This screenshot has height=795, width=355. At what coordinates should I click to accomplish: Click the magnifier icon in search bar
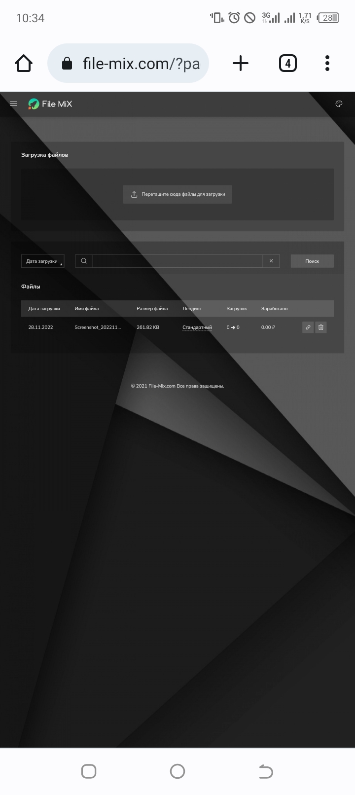(x=84, y=261)
